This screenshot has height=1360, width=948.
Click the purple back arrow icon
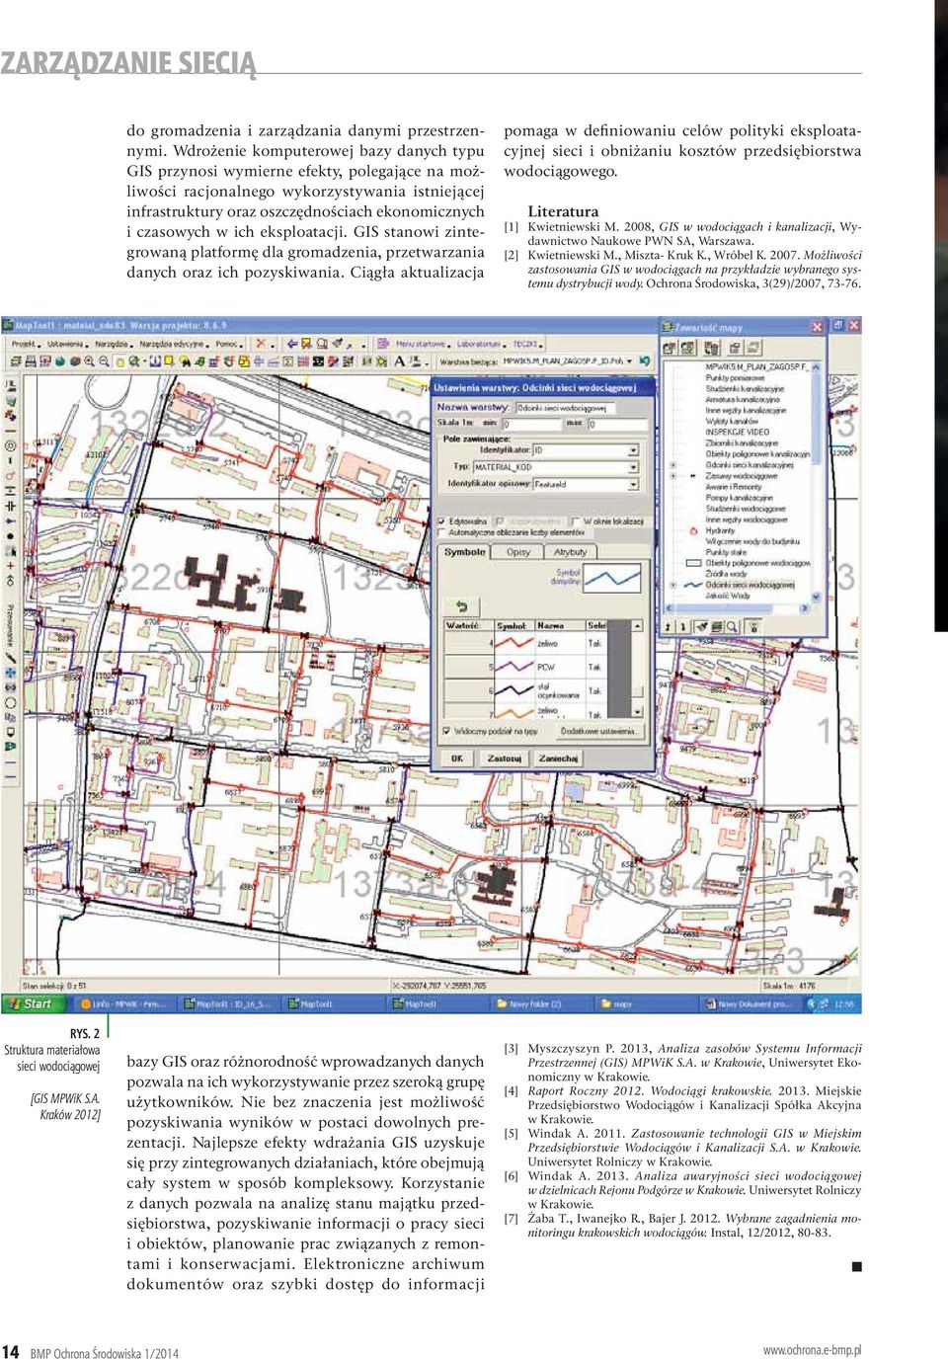point(292,344)
